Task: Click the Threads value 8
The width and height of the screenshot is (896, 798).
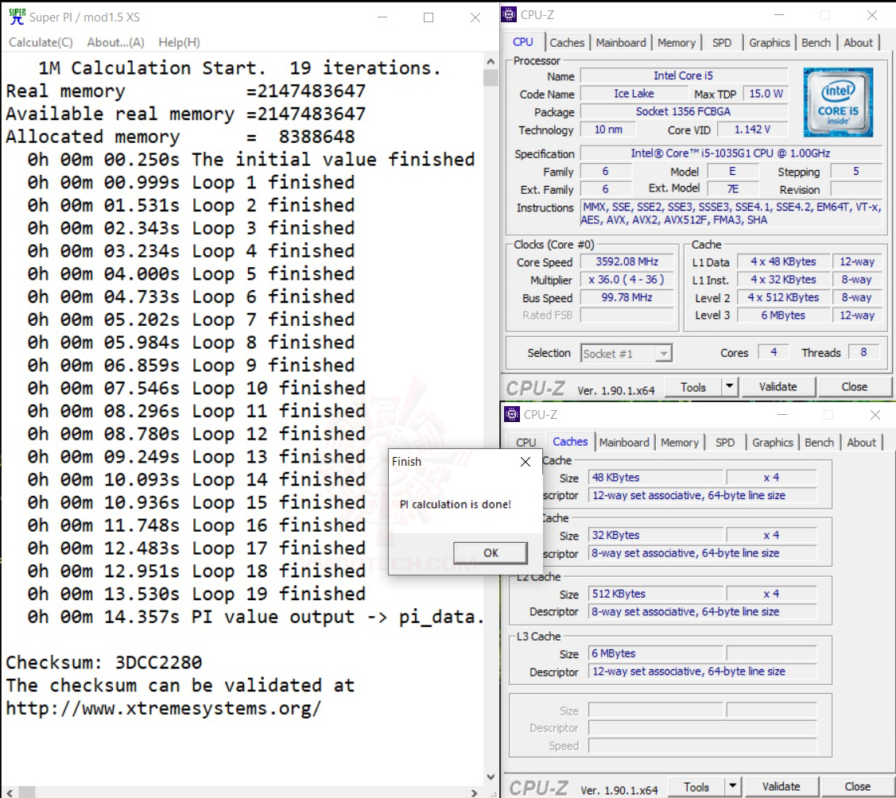Action: pyautogui.click(x=863, y=352)
